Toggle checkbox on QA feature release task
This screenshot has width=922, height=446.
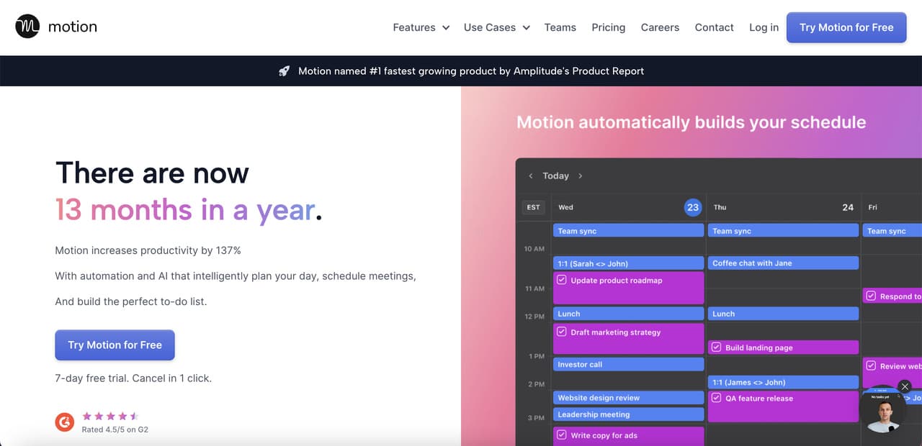pos(716,398)
